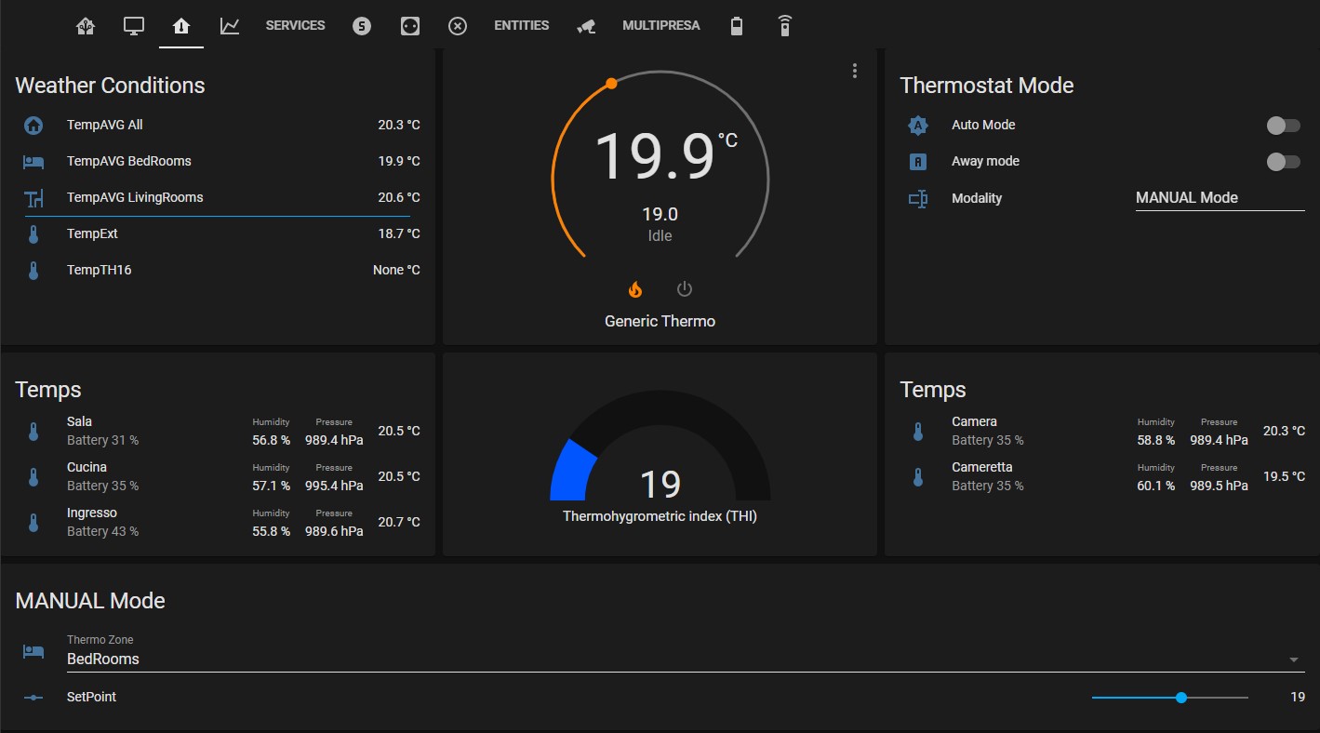Switch to the monitor screen tab
Image resolution: width=1320 pixels, height=733 pixels.
(x=134, y=26)
